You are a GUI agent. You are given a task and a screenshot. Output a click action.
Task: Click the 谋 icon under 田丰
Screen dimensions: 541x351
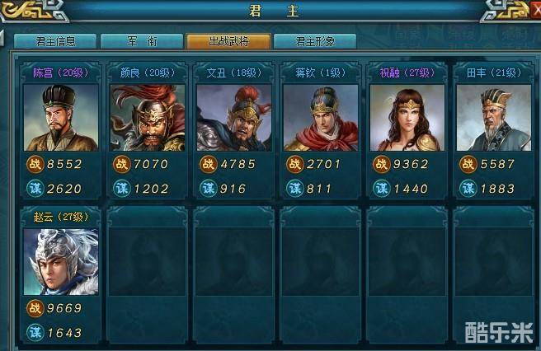pyautogui.click(x=468, y=188)
